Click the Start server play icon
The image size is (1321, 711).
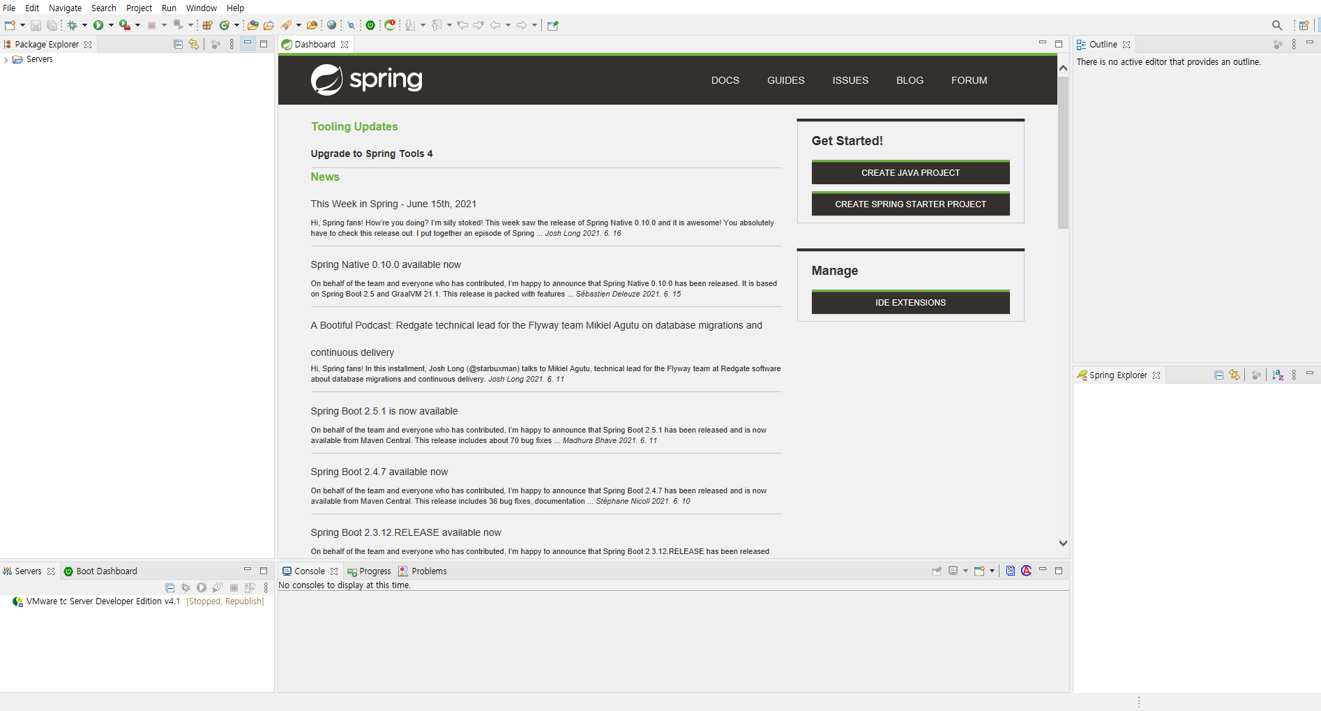(x=202, y=587)
